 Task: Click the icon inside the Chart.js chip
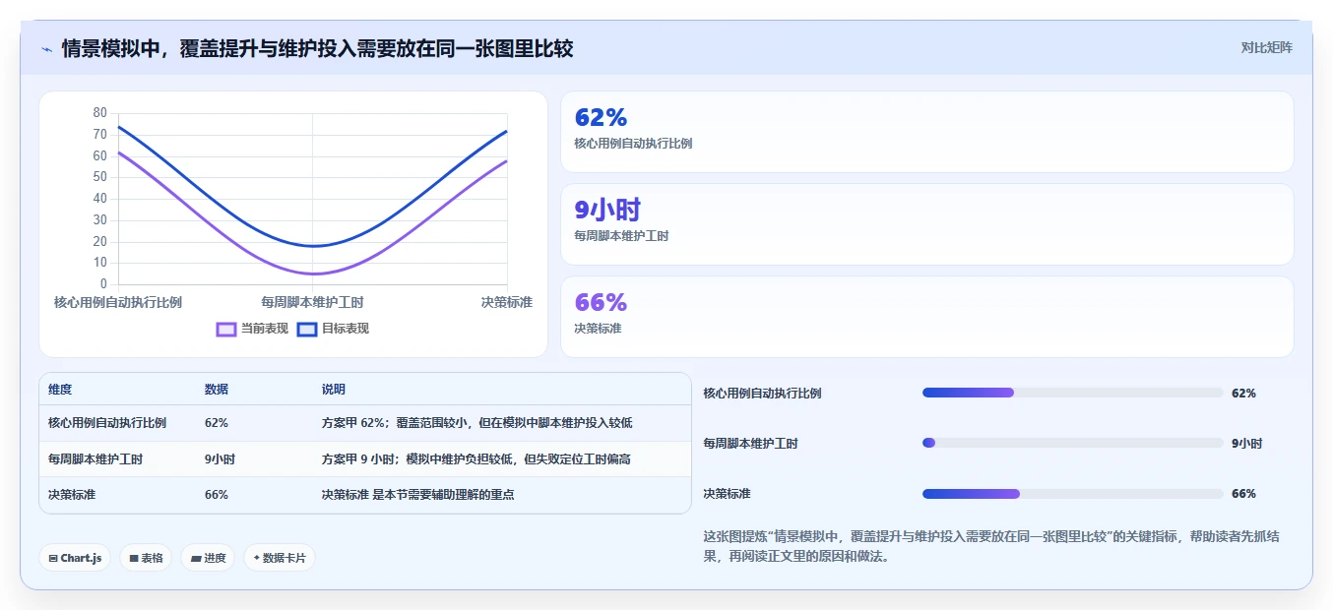point(53,558)
